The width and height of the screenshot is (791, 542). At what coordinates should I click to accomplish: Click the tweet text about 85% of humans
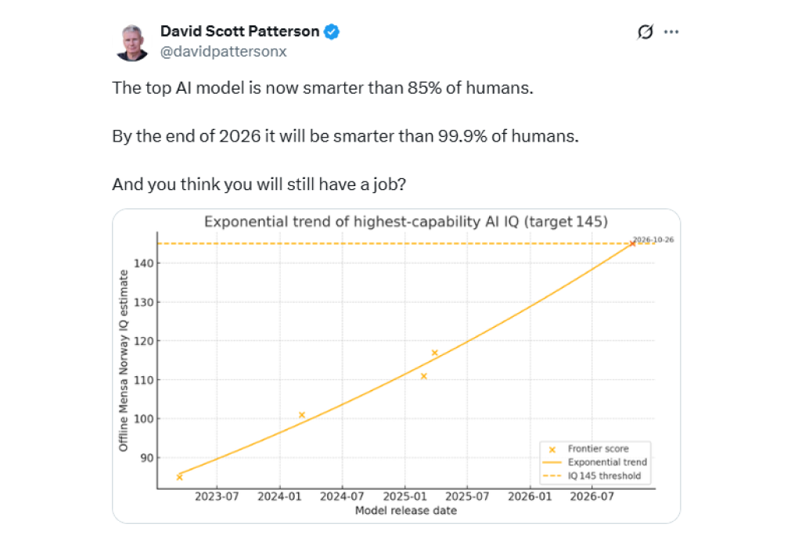(322, 88)
